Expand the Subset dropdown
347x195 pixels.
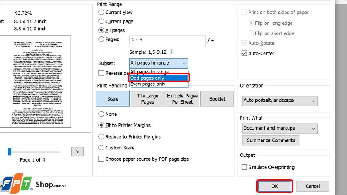[x=159, y=63]
